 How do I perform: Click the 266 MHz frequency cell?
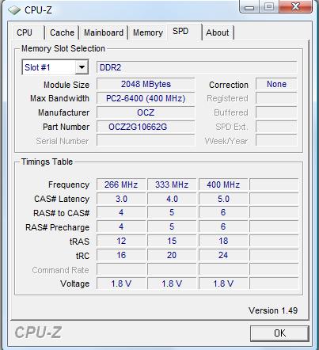click(121, 185)
